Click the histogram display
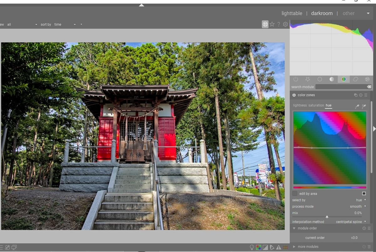 331,48
